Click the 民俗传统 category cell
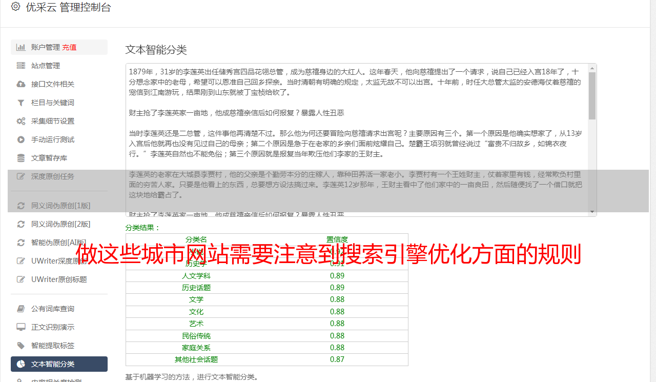 [196, 336]
